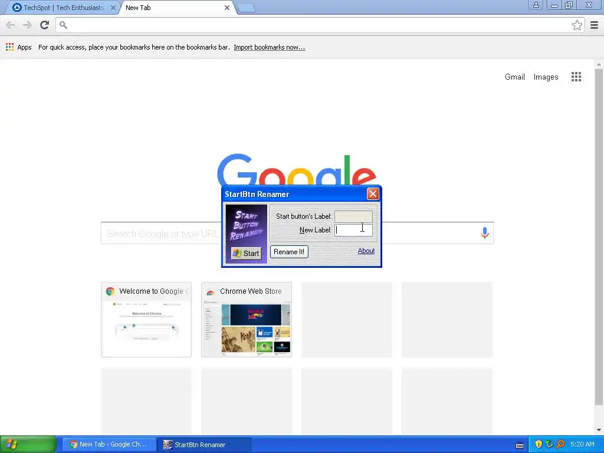Click the page vertical scrollbar
Image resolution: width=604 pixels, height=453 pixels.
pos(599,237)
